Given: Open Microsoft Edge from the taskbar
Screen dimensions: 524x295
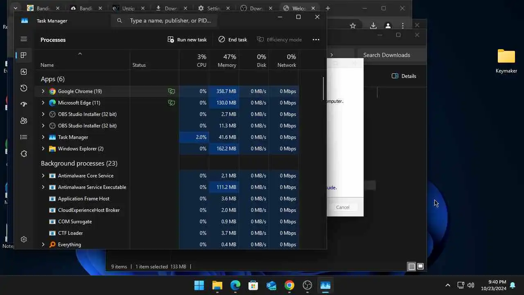Looking at the screenshot, I should coord(235,286).
